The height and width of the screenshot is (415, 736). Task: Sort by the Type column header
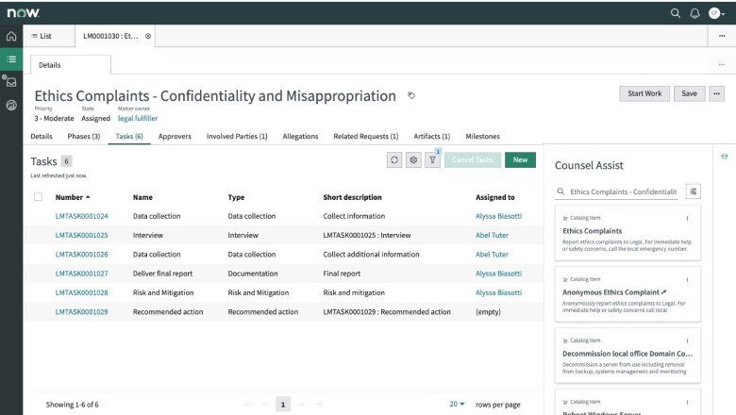click(236, 197)
